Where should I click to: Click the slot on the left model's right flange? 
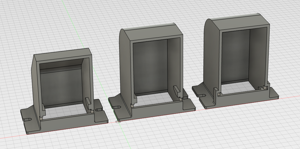[x=97, y=111]
